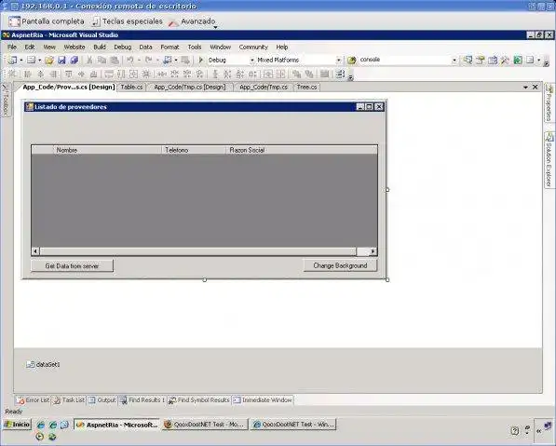Click Make Vertical Spacing Equal icon

point(214,74)
